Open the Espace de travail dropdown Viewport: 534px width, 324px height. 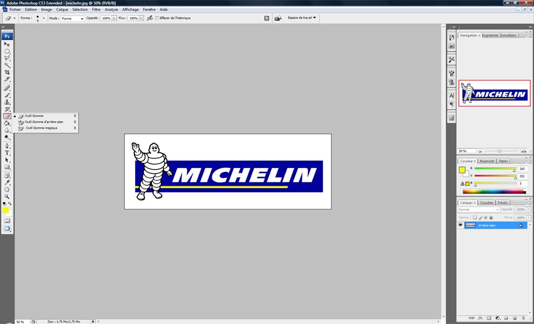[302, 18]
